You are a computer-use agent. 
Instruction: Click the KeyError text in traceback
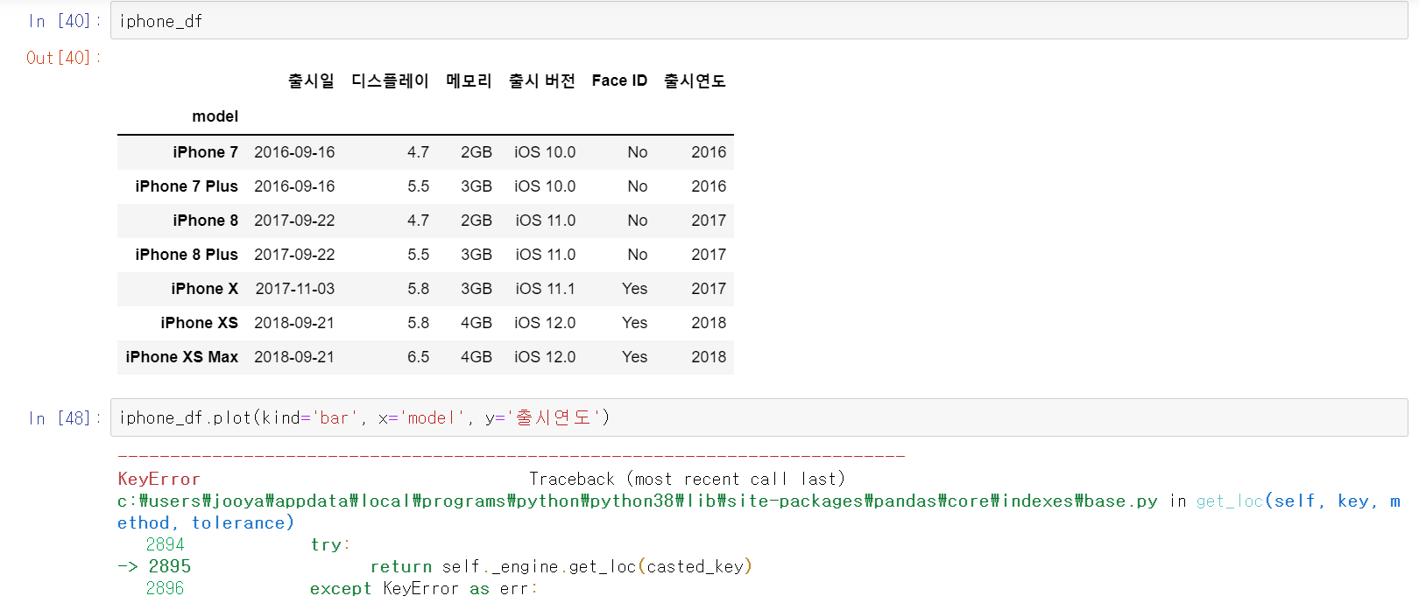[x=159, y=480]
